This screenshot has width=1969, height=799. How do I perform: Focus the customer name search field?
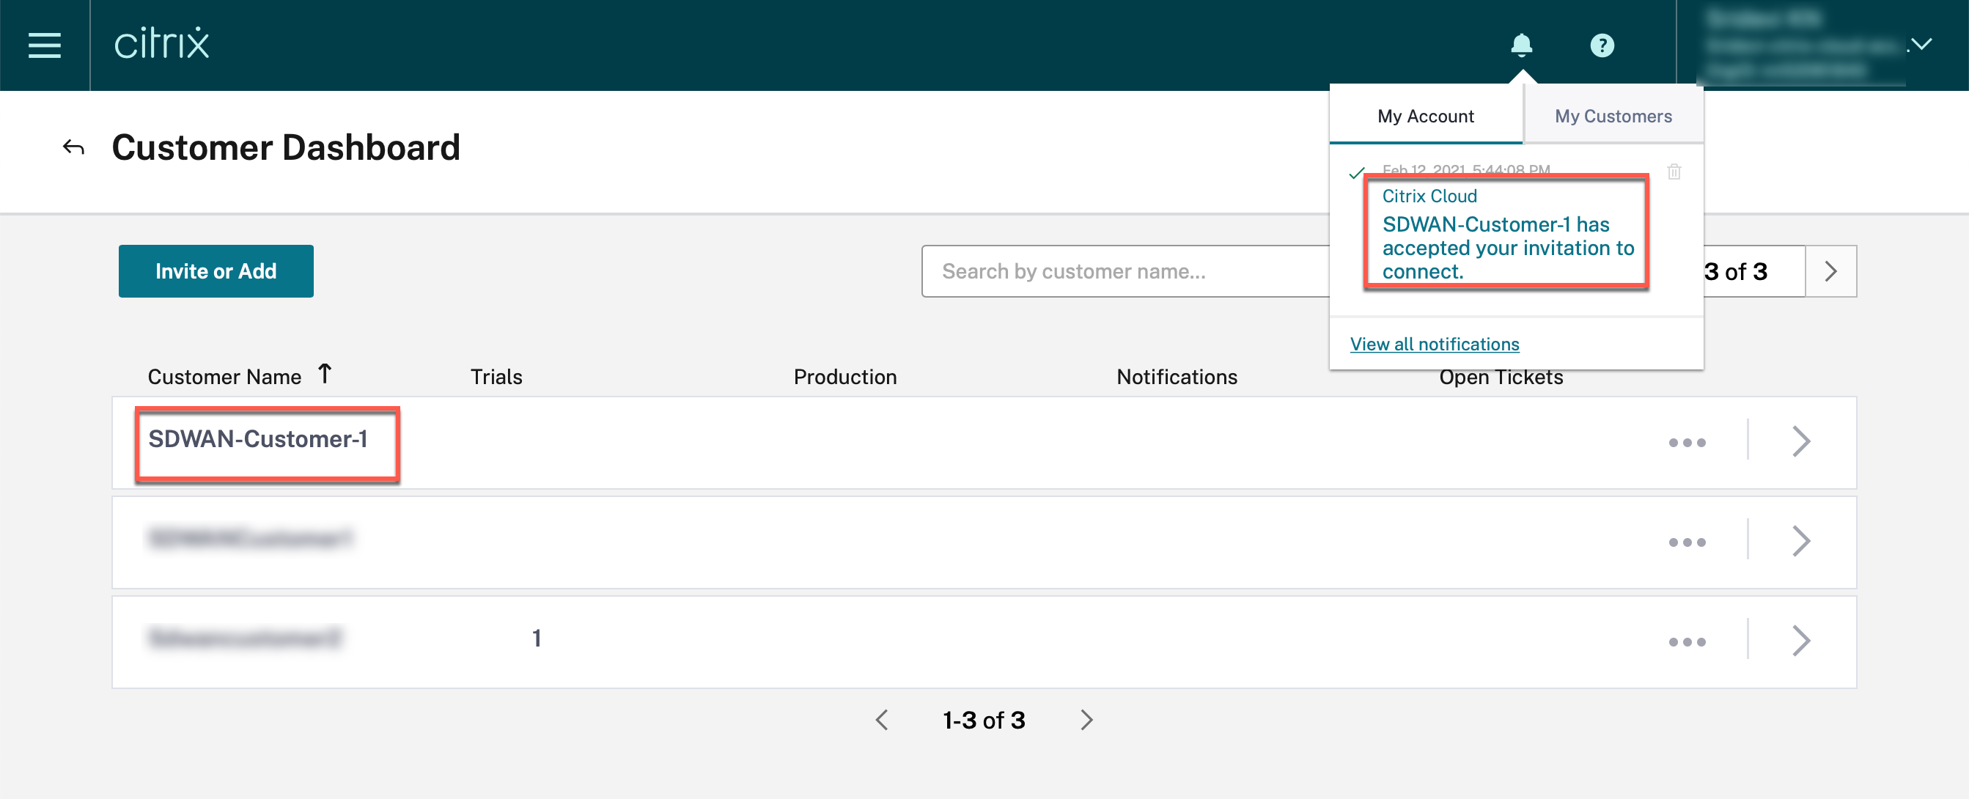[1125, 270]
